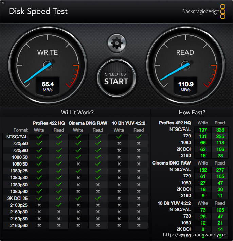
Task: Click Cinema DNG RAW Write checkmark for 1080p25
Action: 78,171
